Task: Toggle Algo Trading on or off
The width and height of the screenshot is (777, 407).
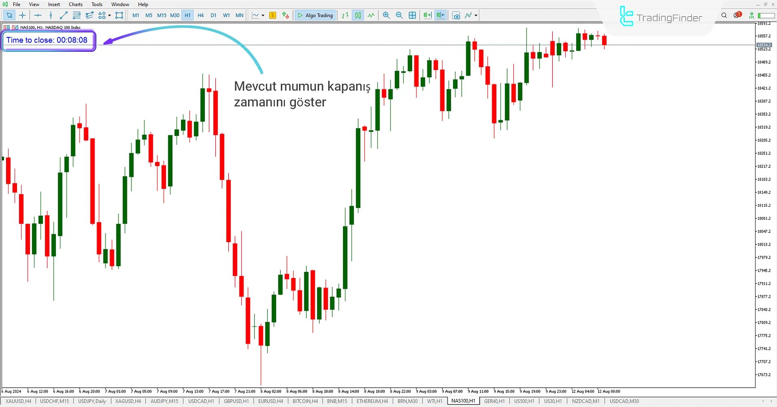Action: [315, 15]
